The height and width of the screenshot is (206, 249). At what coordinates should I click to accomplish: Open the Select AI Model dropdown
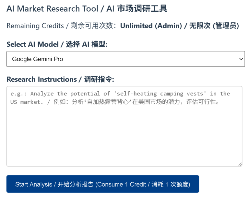coord(125,59)
